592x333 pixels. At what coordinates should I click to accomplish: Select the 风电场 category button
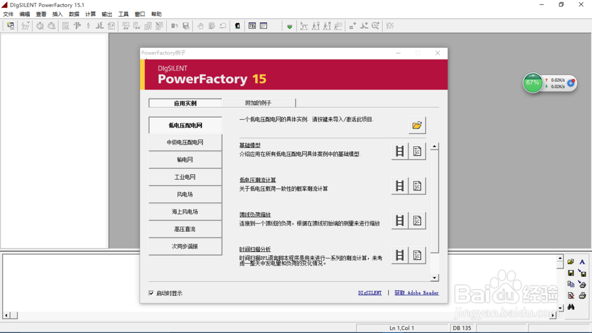point(185,195)
